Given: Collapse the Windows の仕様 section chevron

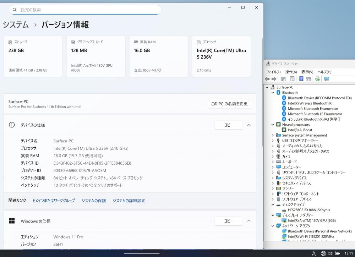Looking at the screenshot, I should point(249,221).
